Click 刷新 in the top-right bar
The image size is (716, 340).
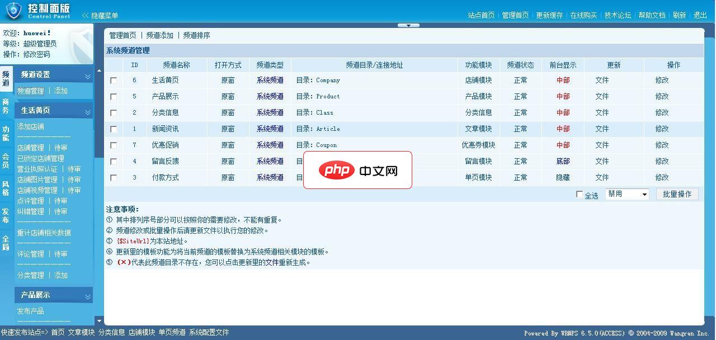coord(679,15)
